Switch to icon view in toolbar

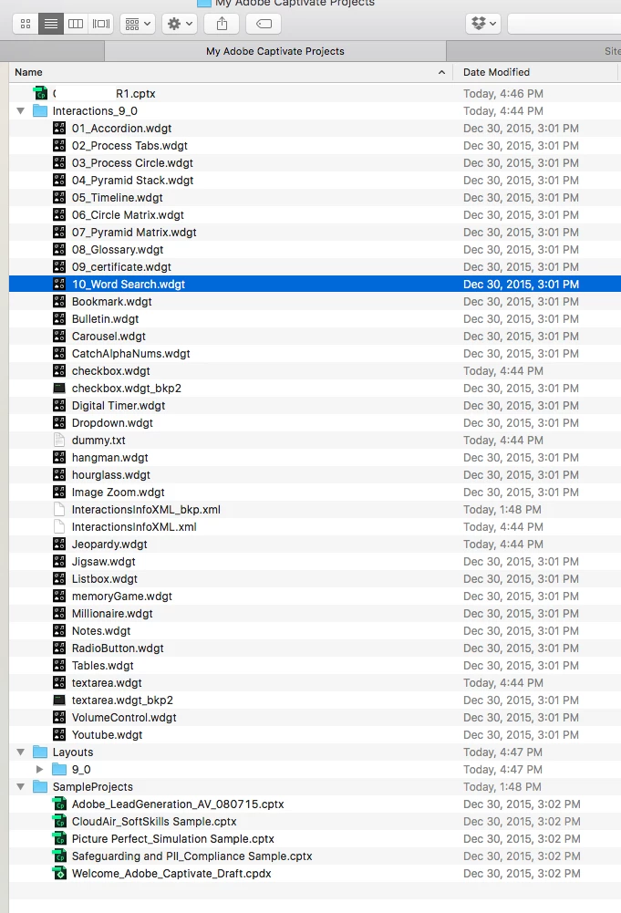pyautogui.click(x=26, y=24)
